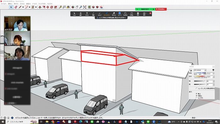This screenshot has height=124, width=220.
Task: Open the ウィンドウ(W) menu
Action: pos(42,4)
